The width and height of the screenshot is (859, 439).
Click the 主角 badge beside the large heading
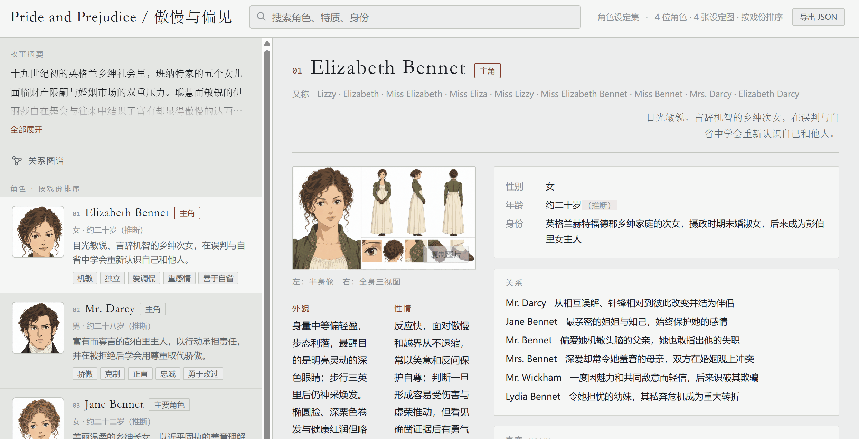click(487, 71)
